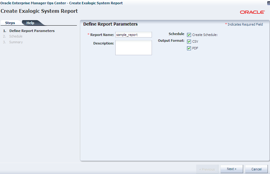270x174 pixels.
Task: Click the Create Exalogic System Report title
Action: pyautogui.click(x=39, y=11)
